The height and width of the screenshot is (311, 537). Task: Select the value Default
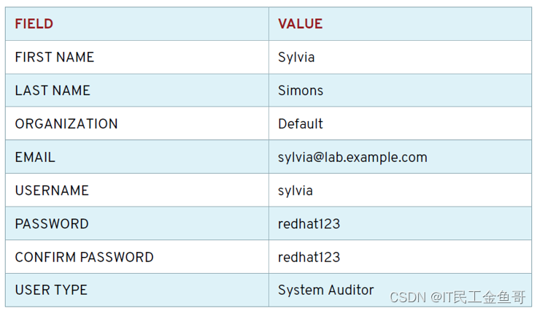[x=301, y=123]
